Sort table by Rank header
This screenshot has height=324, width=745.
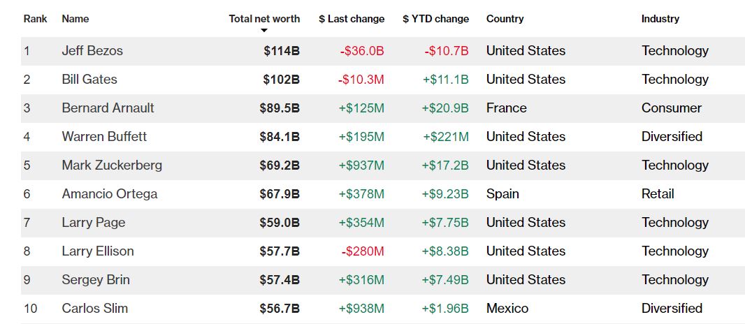click(x=36, y=19)
